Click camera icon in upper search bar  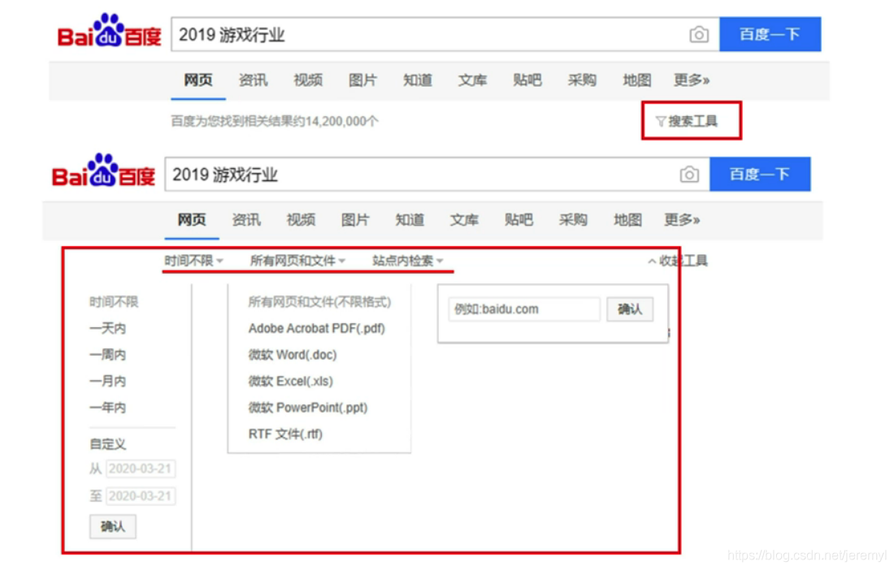pos(698,35)
